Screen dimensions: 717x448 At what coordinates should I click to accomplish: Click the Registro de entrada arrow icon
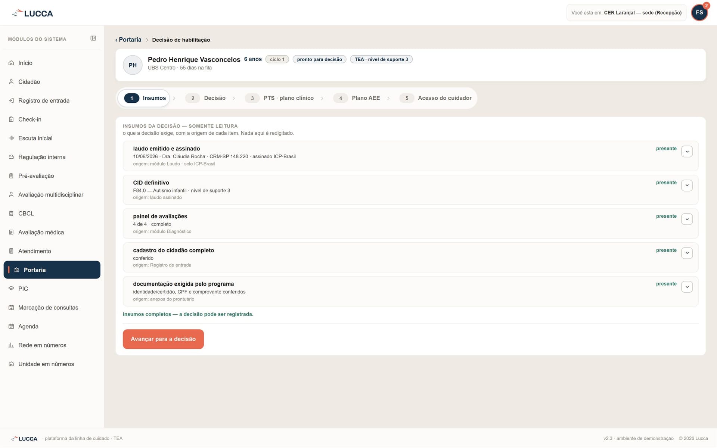11,100
